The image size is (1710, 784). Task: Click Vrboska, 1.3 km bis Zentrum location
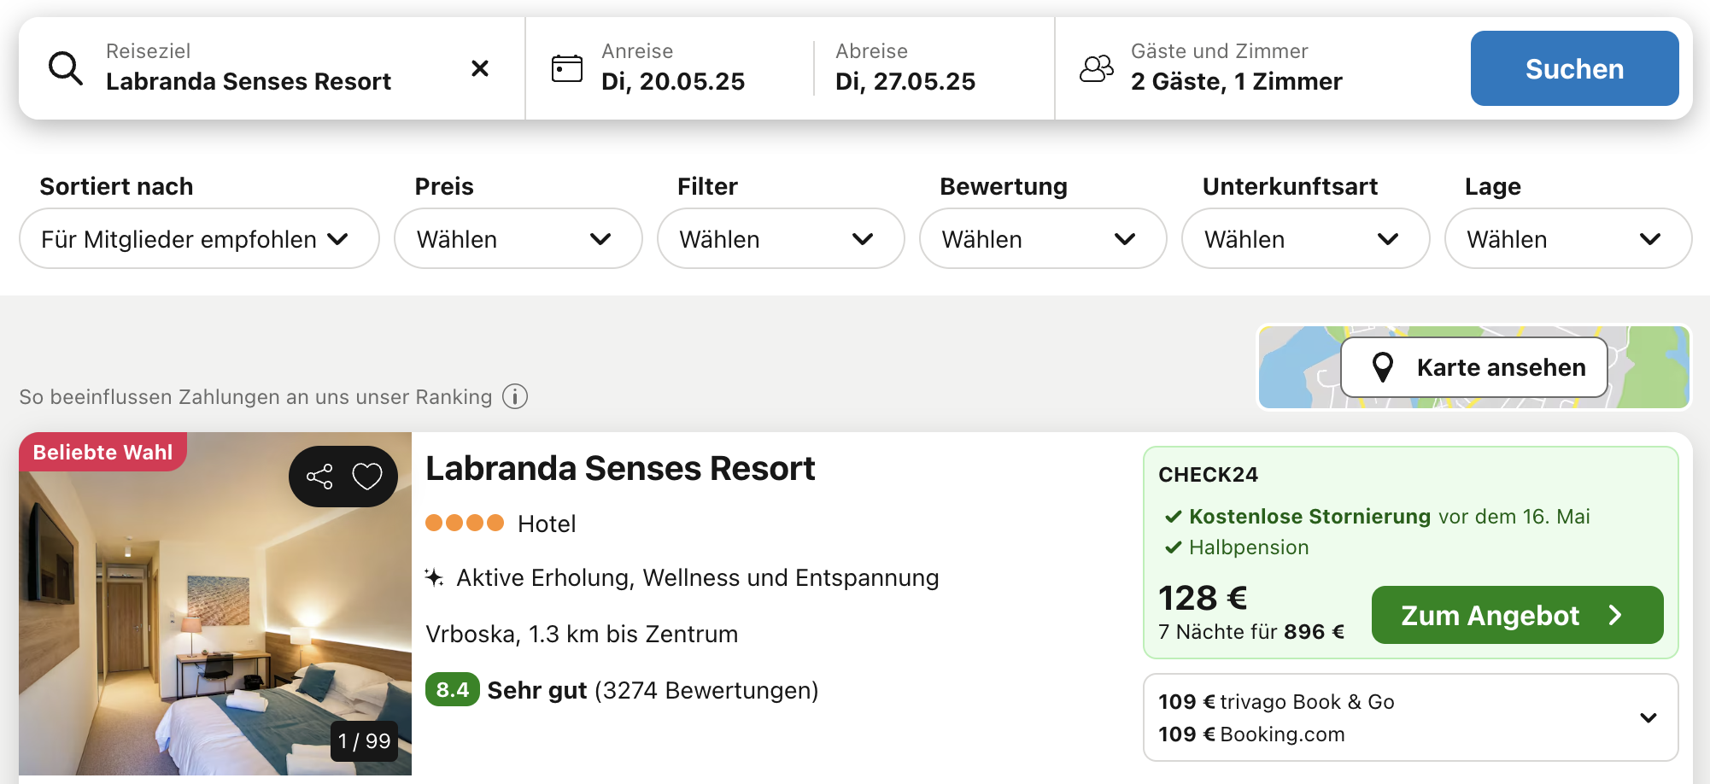(582, 634)
